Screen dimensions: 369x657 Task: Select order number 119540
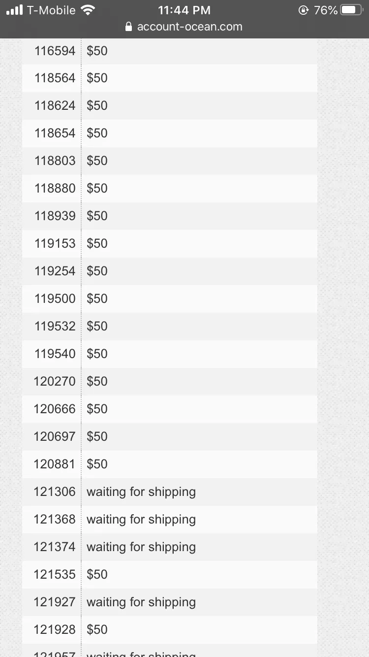click(x=55, y=354)
